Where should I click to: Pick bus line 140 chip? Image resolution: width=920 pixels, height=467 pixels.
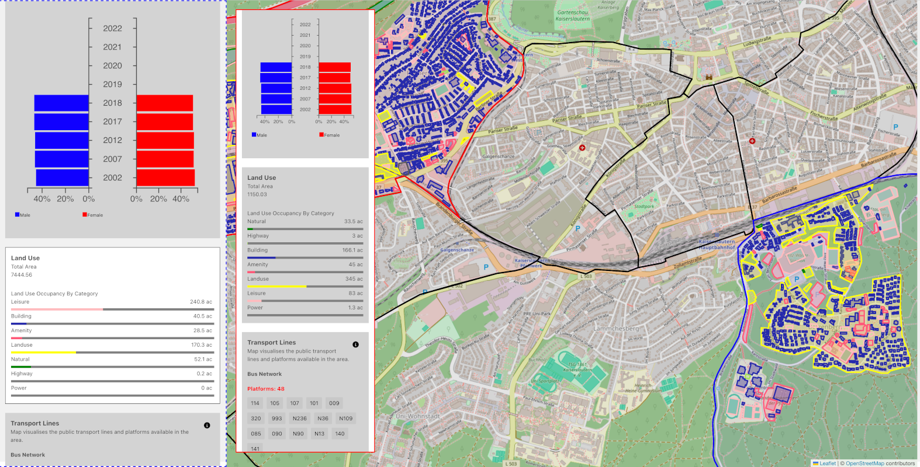340,434
